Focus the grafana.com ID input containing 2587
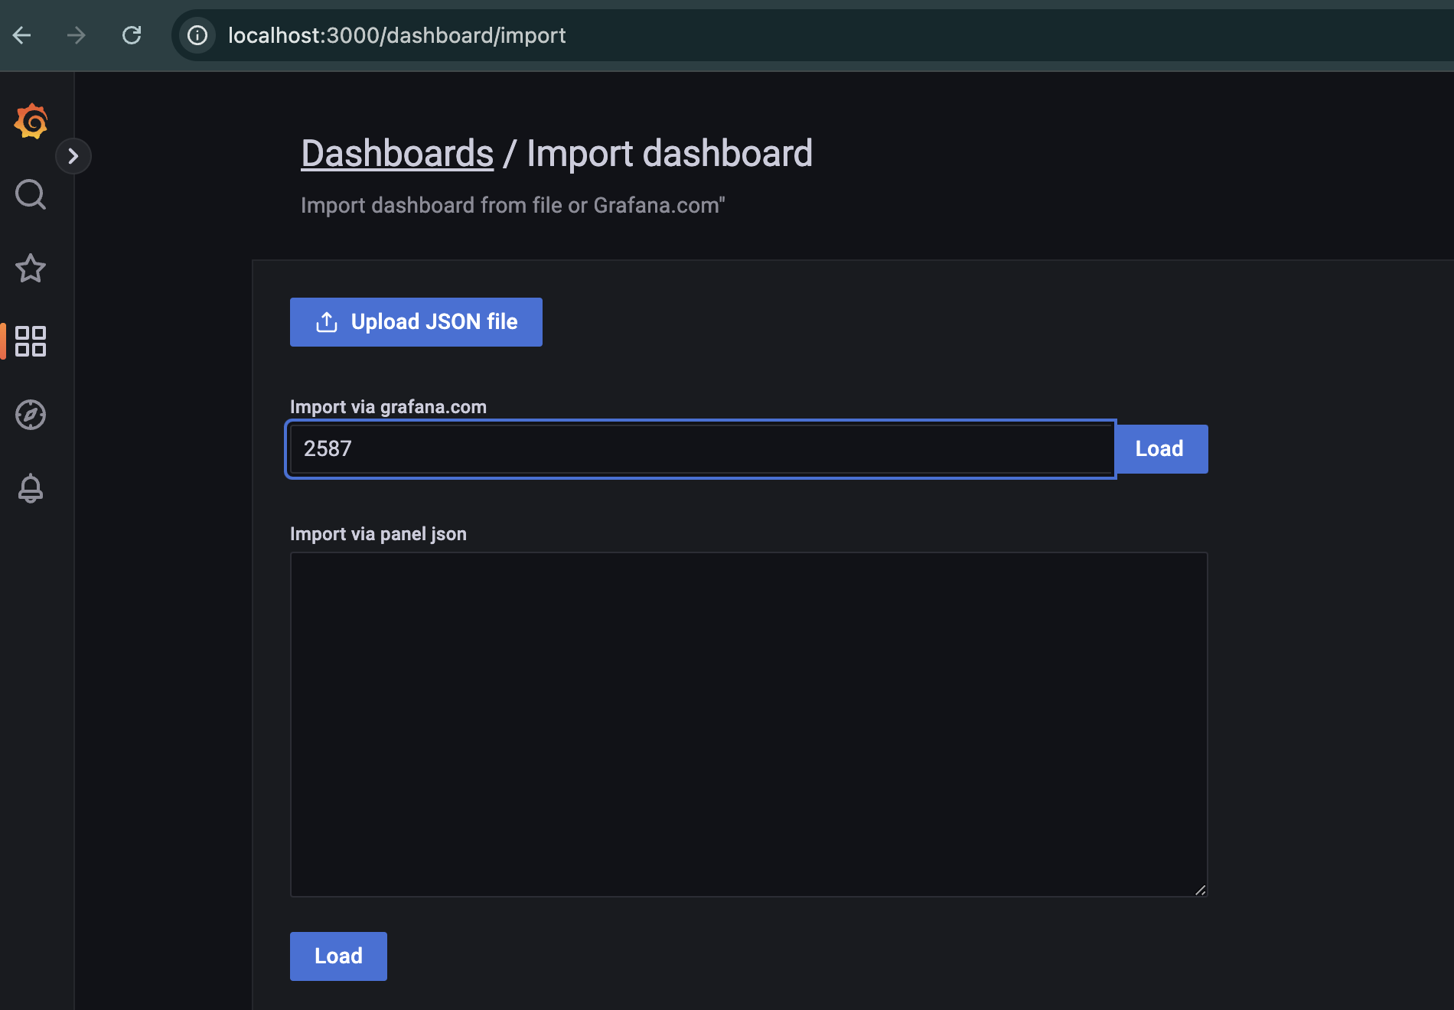 tap(701, 449)
